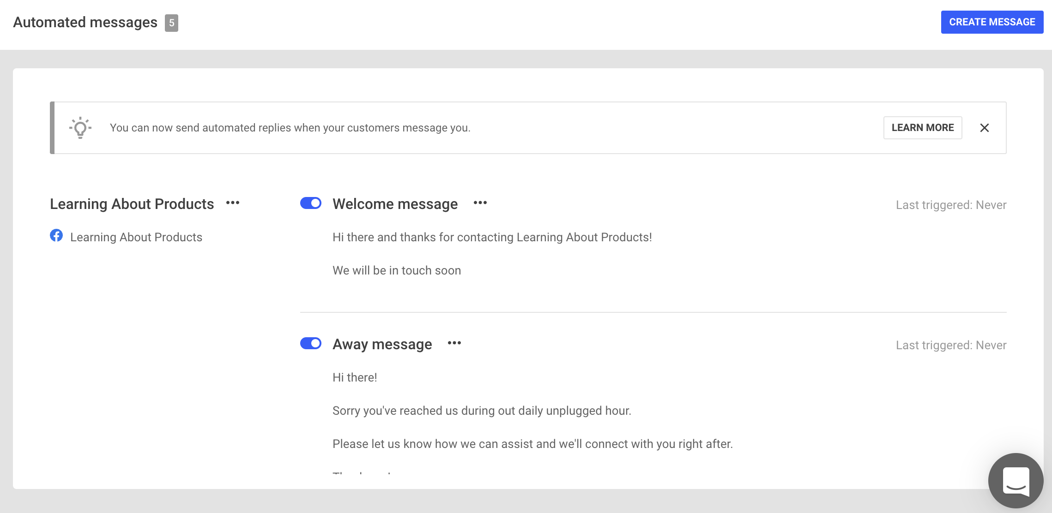The image size is (1052, 513).
Task: Open Welcome message options menu
Action: pyautogui.click(x=480, y=203)
